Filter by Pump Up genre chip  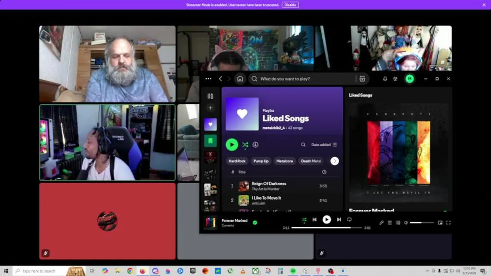[261, 161]
